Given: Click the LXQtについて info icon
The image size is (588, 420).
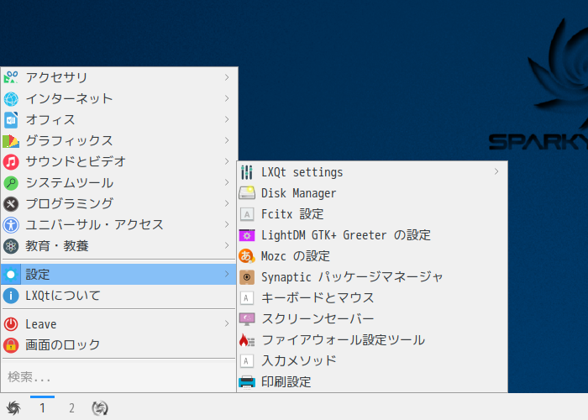Looking at the screenshot, I should tap(11, 295).
